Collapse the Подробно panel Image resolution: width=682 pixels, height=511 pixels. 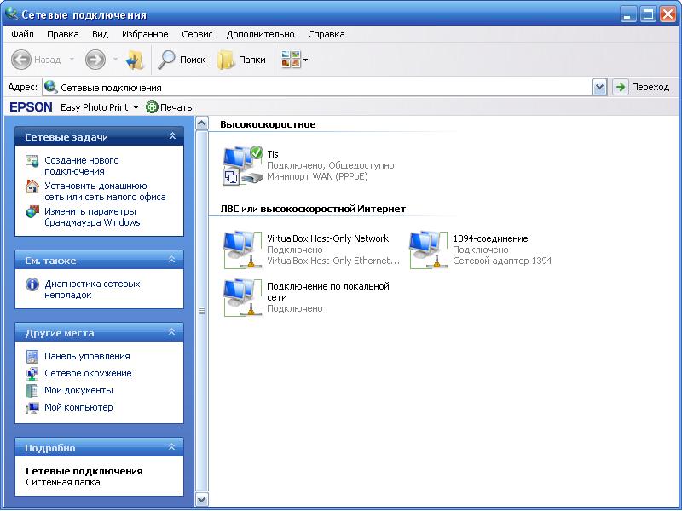[172, 446]
